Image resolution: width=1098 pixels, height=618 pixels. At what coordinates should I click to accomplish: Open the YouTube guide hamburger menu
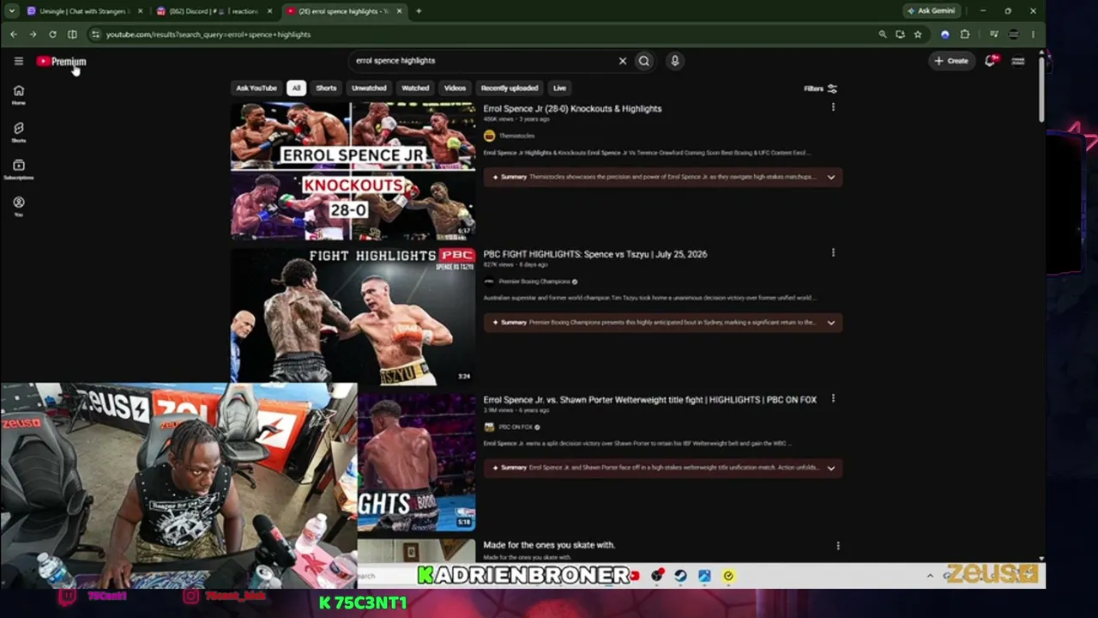pos(18,61)
